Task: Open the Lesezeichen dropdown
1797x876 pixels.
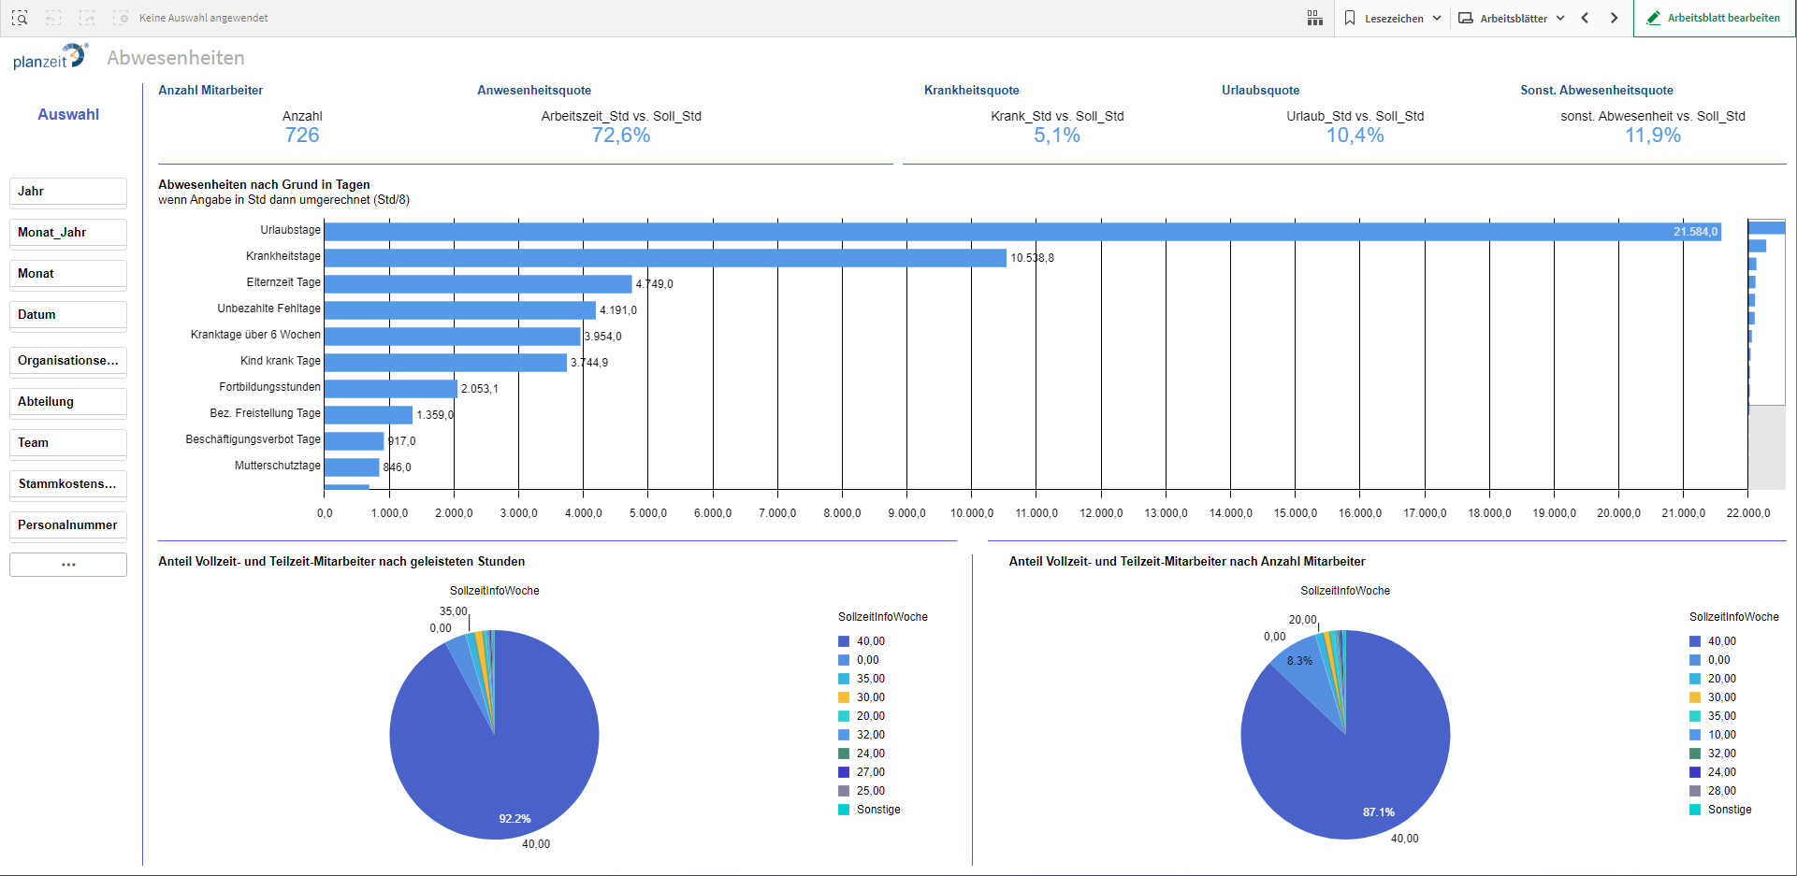Action: point(1392,18)
